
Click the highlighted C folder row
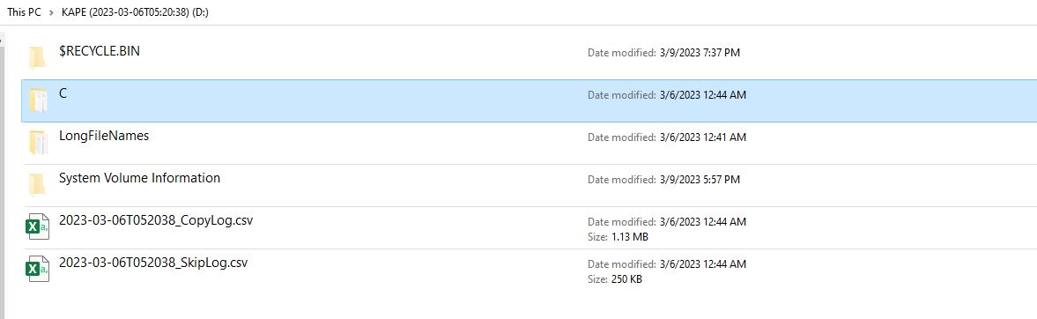[530, 100]
